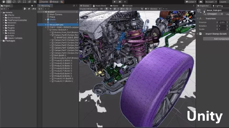
Task: Open Brakes scene options menu
Action: (x=76, y=12)
